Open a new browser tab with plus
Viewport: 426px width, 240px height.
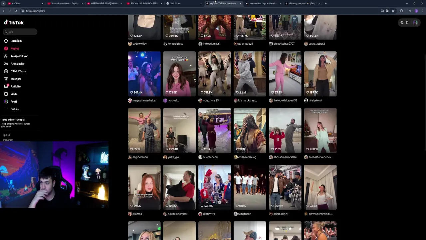coord(325,3)
